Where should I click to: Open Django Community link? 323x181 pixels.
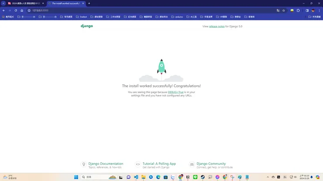click(x=211, y=164)
